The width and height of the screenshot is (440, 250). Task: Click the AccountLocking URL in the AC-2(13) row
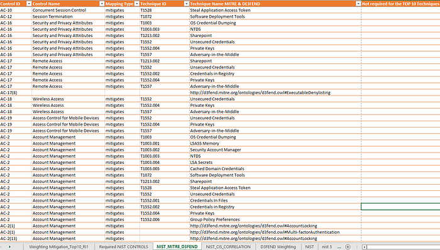(275, 239)
